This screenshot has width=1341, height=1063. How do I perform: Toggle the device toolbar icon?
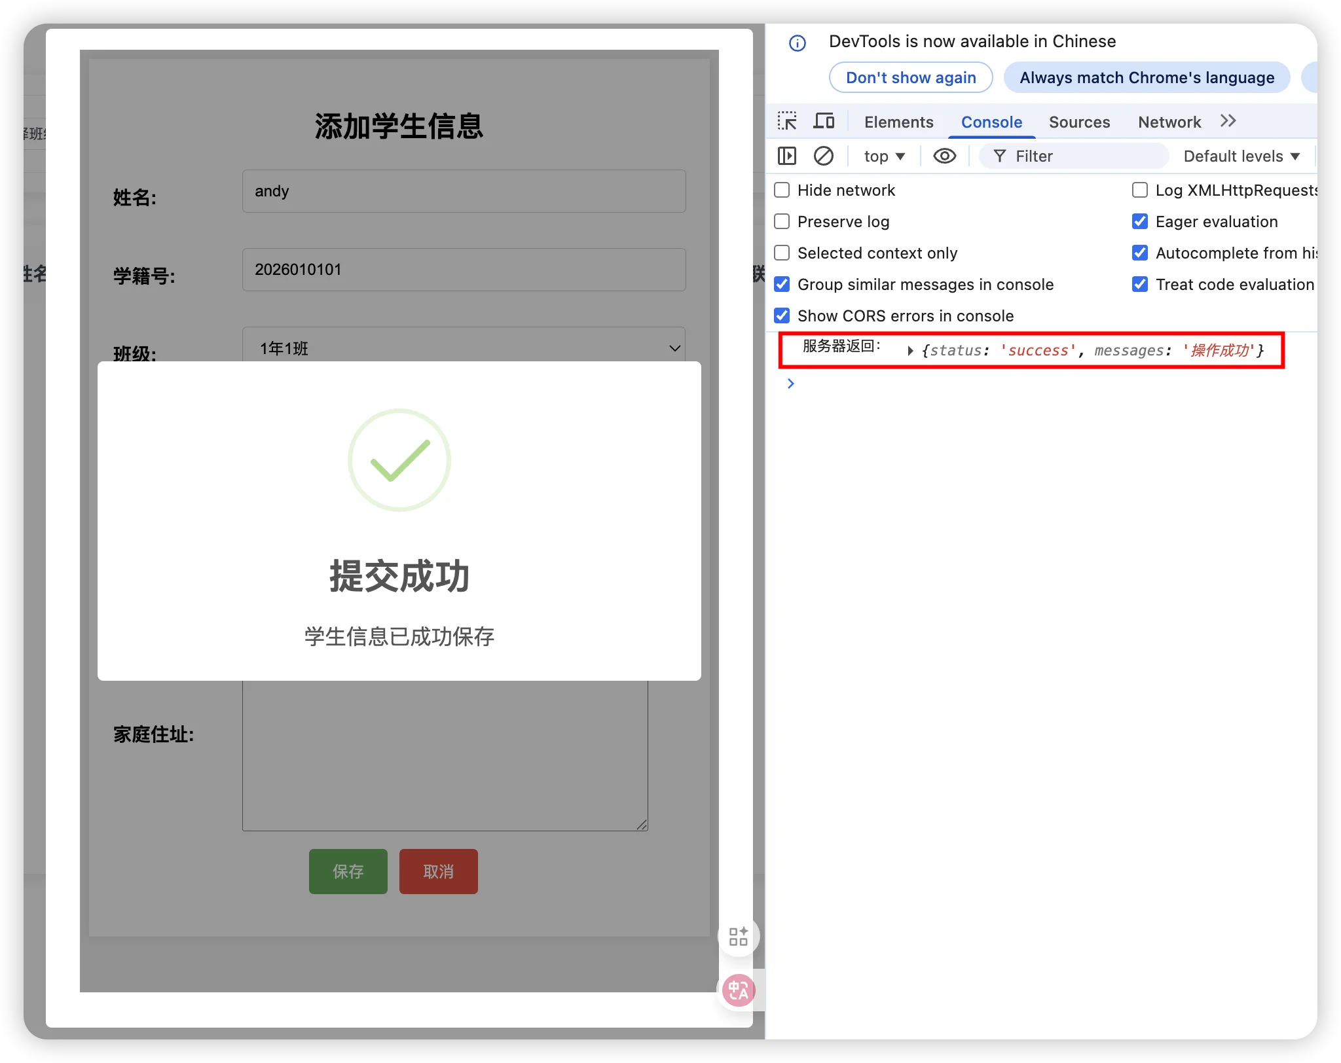click(x=824, y=122)
